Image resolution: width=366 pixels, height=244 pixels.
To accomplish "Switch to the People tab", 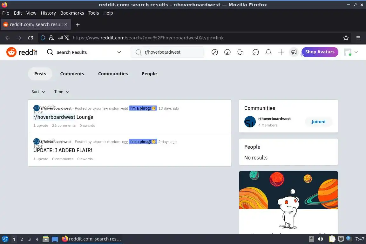I will (x=149, y=74).
